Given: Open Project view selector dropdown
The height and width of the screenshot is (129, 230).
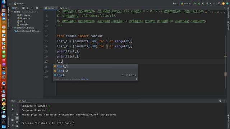Looking at the screenshot, I should tap(16, 8).
